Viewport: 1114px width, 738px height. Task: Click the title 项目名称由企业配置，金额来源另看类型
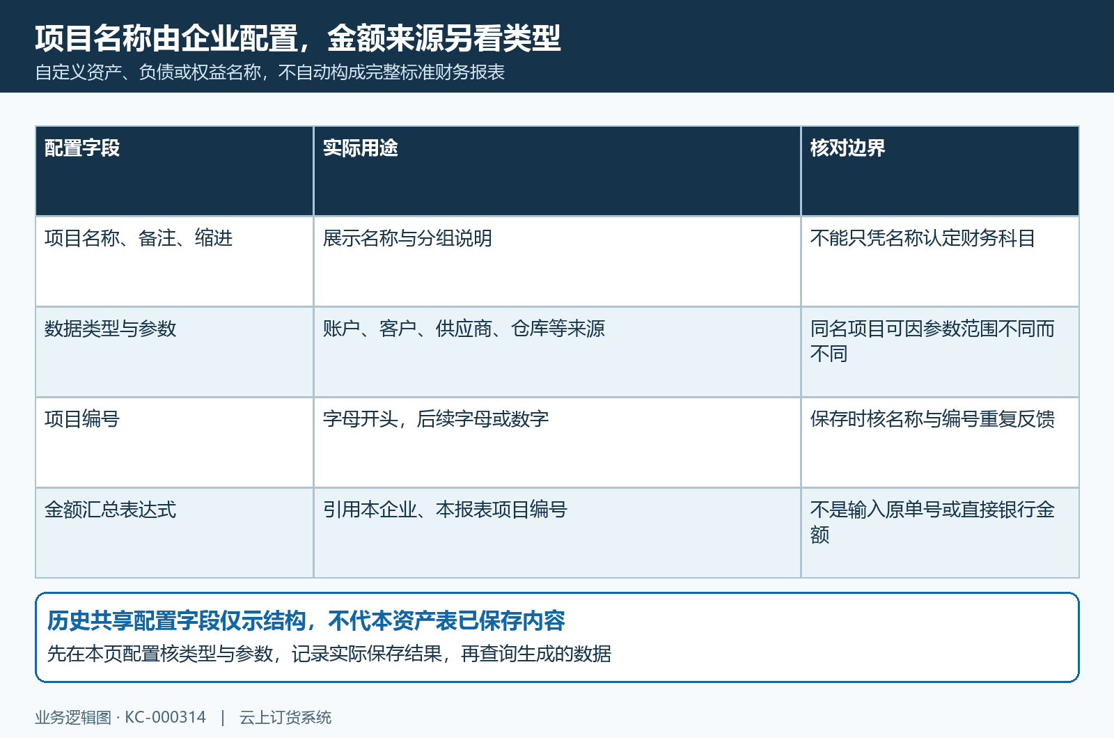point(298,38)
